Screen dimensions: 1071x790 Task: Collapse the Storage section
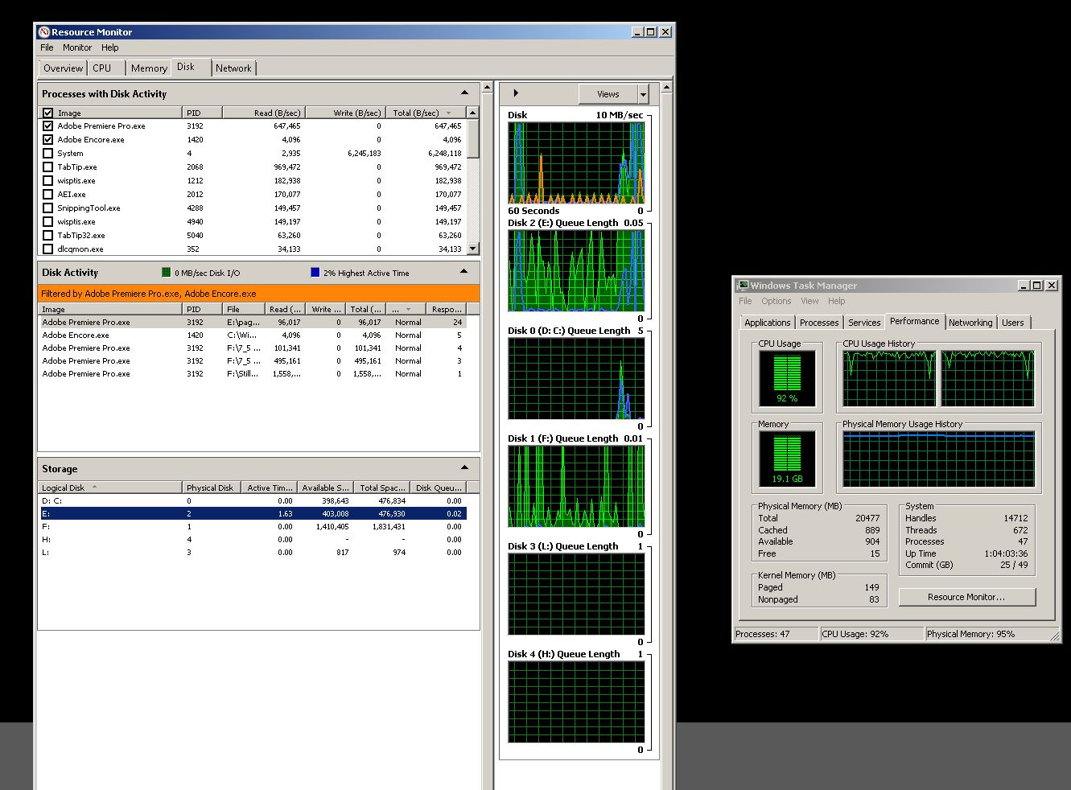click(x=464, y=468)
